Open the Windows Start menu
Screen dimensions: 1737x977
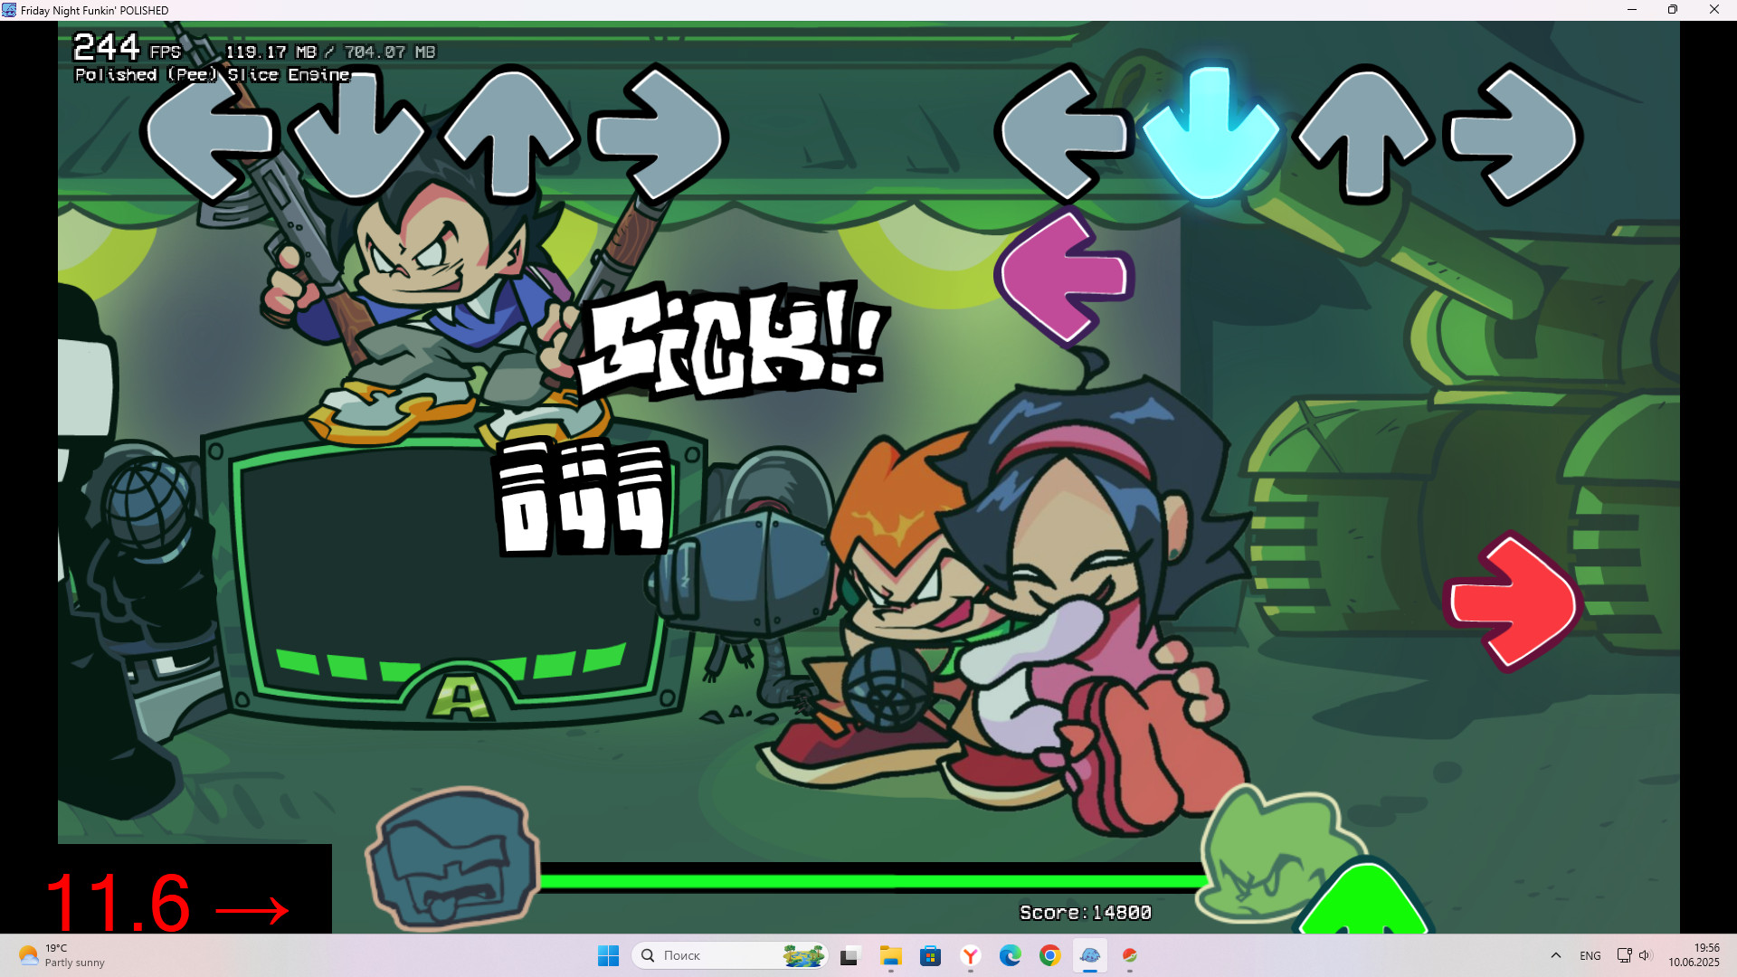[x=608, y=955]
